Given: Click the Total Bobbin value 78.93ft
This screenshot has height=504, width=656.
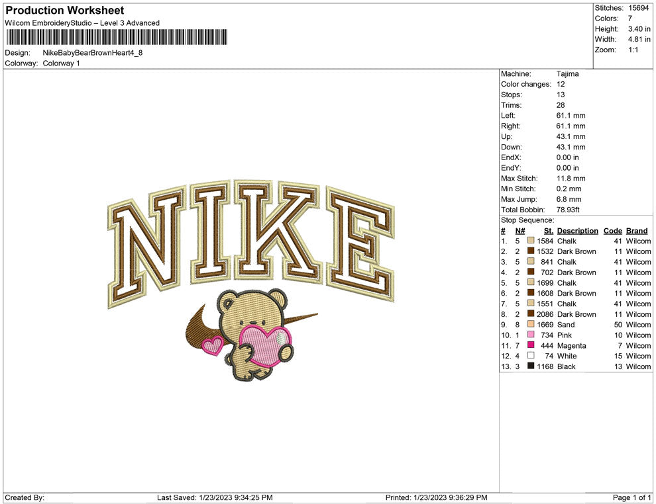Looking at the screenshot, I should click(568, 210).
